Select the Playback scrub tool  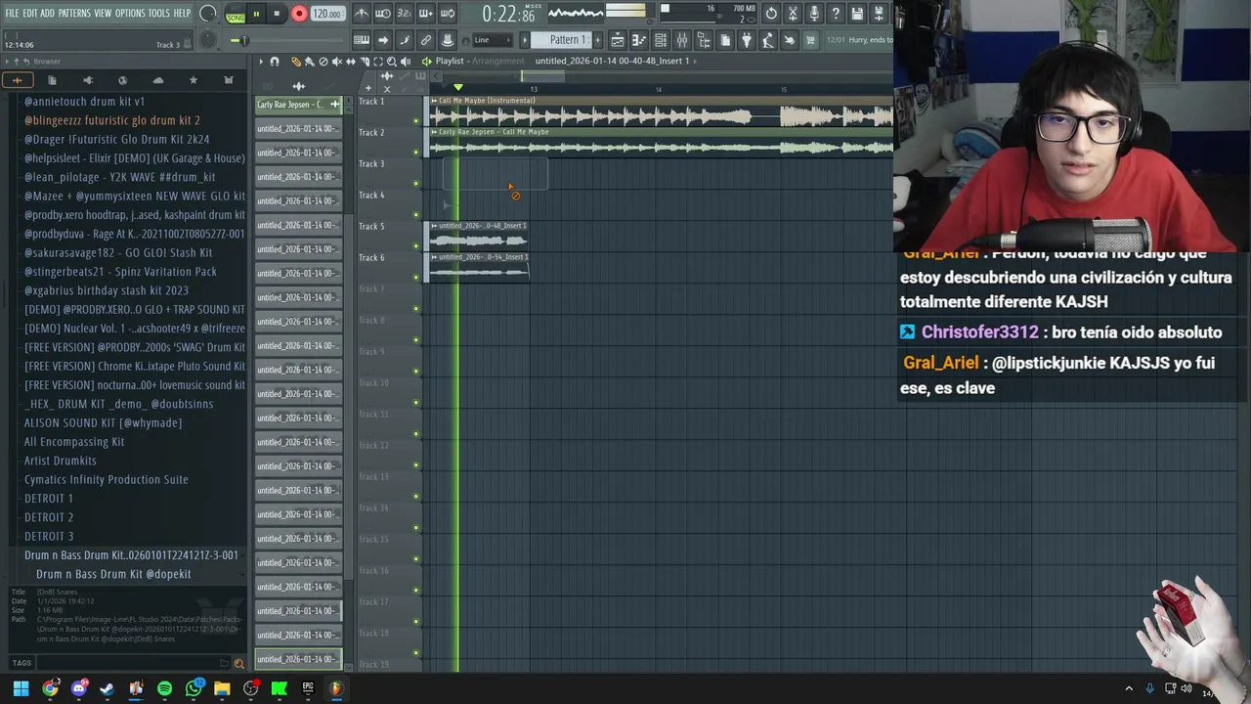click(406, 62)
